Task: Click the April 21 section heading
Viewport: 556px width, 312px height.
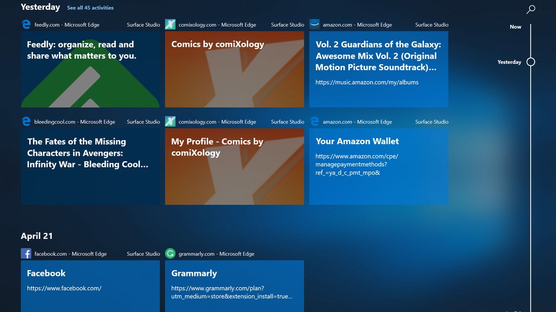Action: click(37, 236)
